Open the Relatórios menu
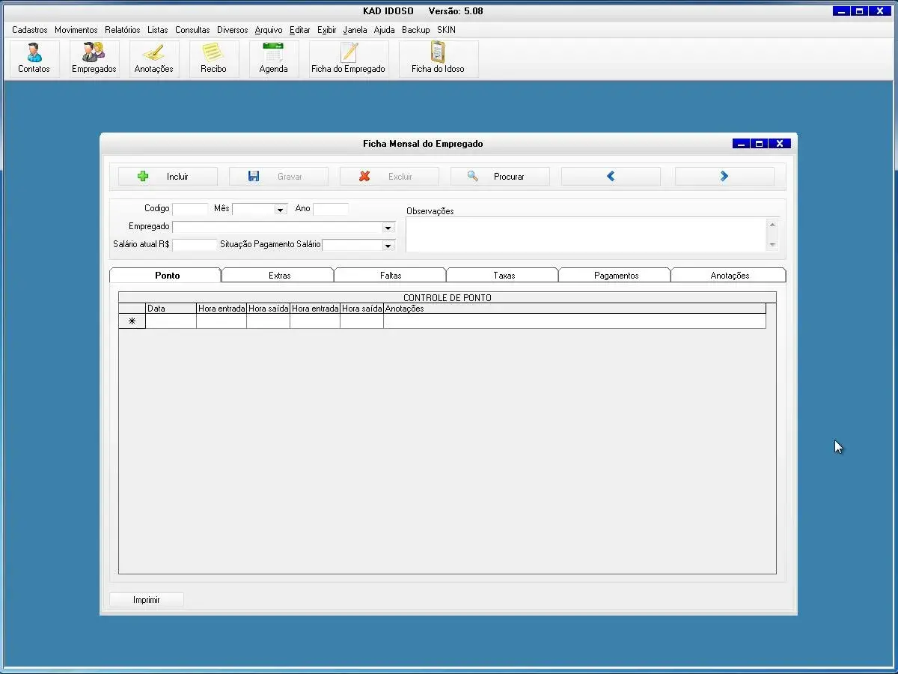 (122, 30)
